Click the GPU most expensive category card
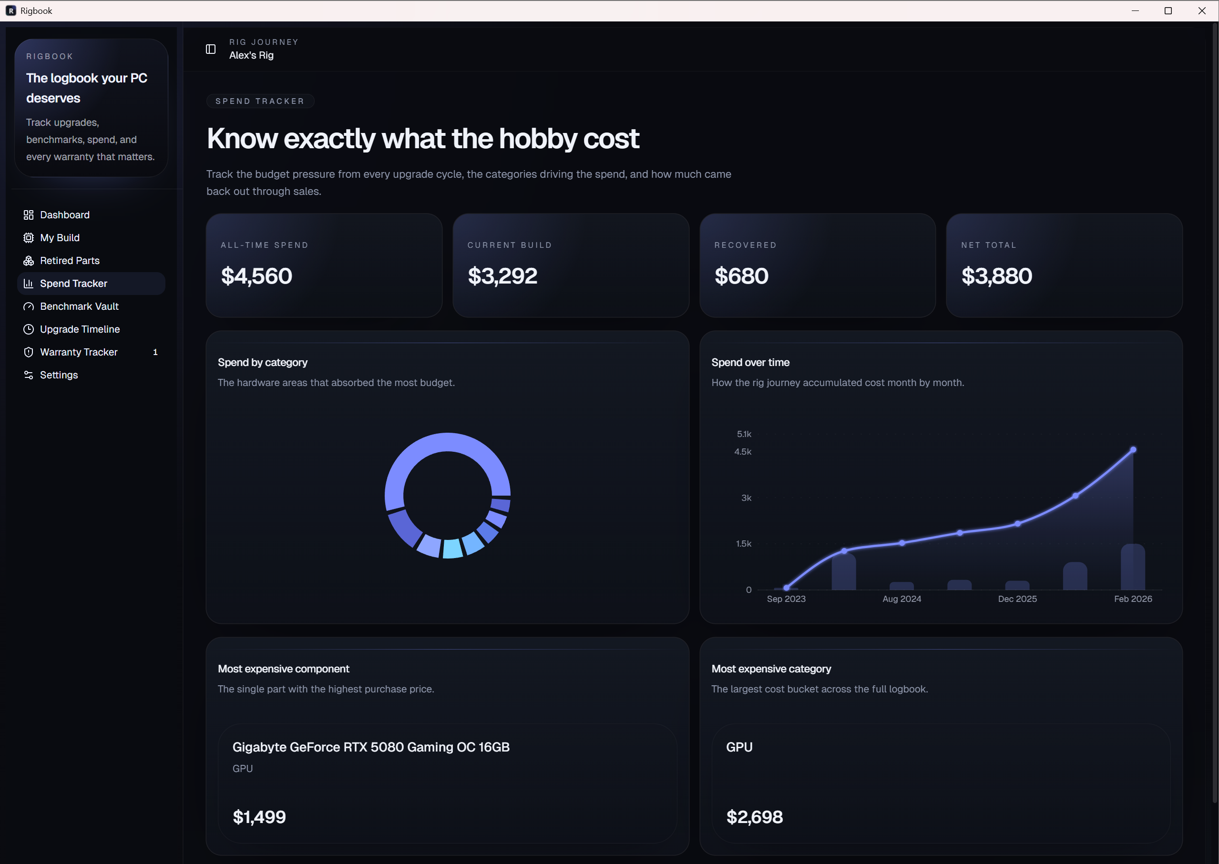 pos(940,782)
